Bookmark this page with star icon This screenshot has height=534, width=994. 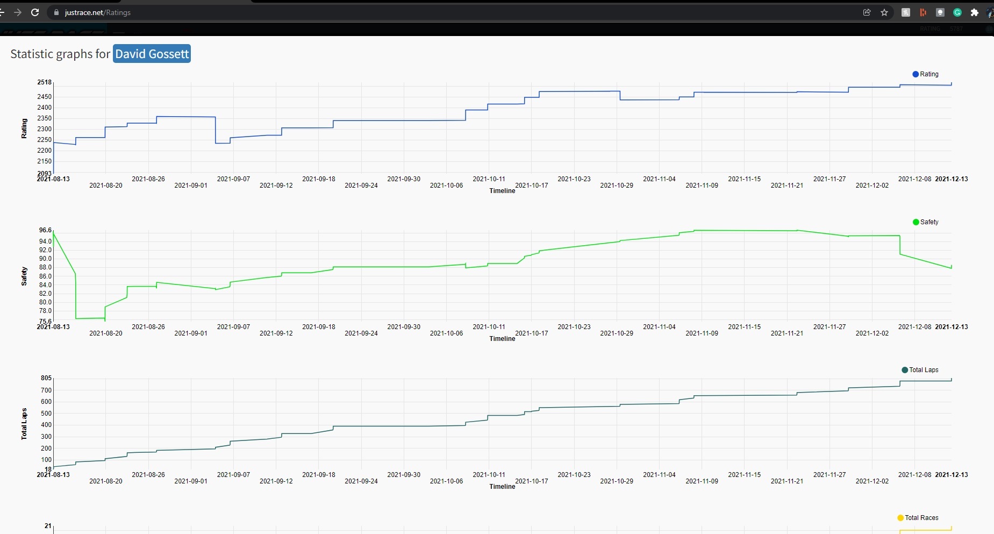tap(884, 12)
